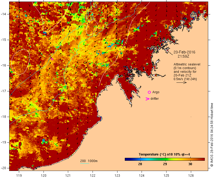
Task: Click the longitude axis label 120
Action: pos(44,176)
